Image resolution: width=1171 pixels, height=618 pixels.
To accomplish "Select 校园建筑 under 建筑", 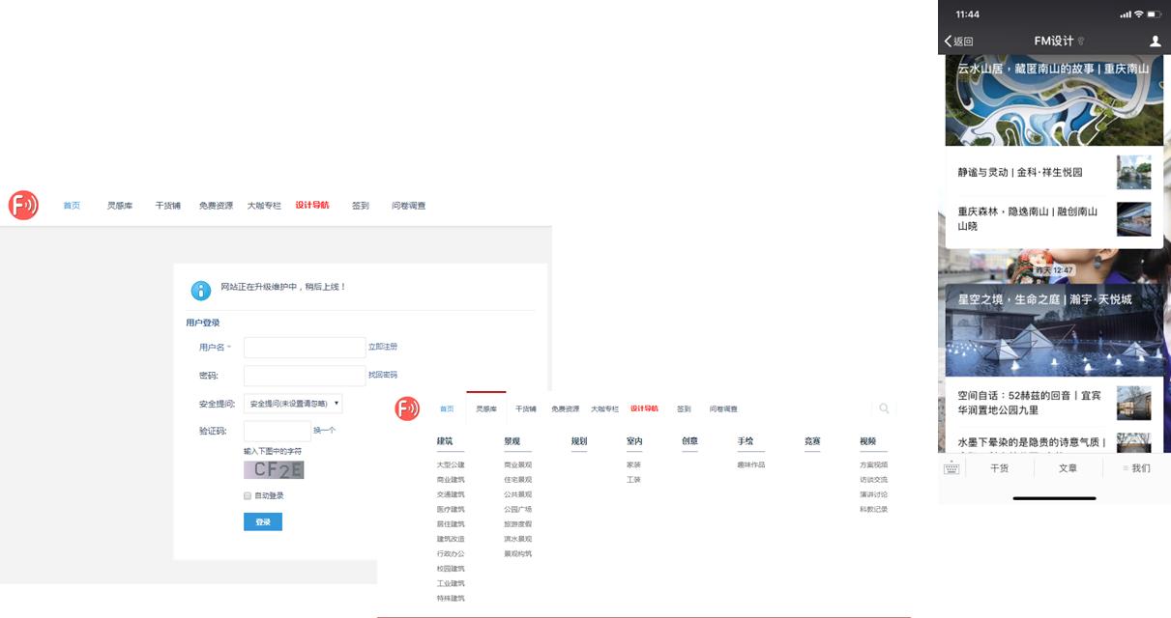I will [x=451, y=569].
